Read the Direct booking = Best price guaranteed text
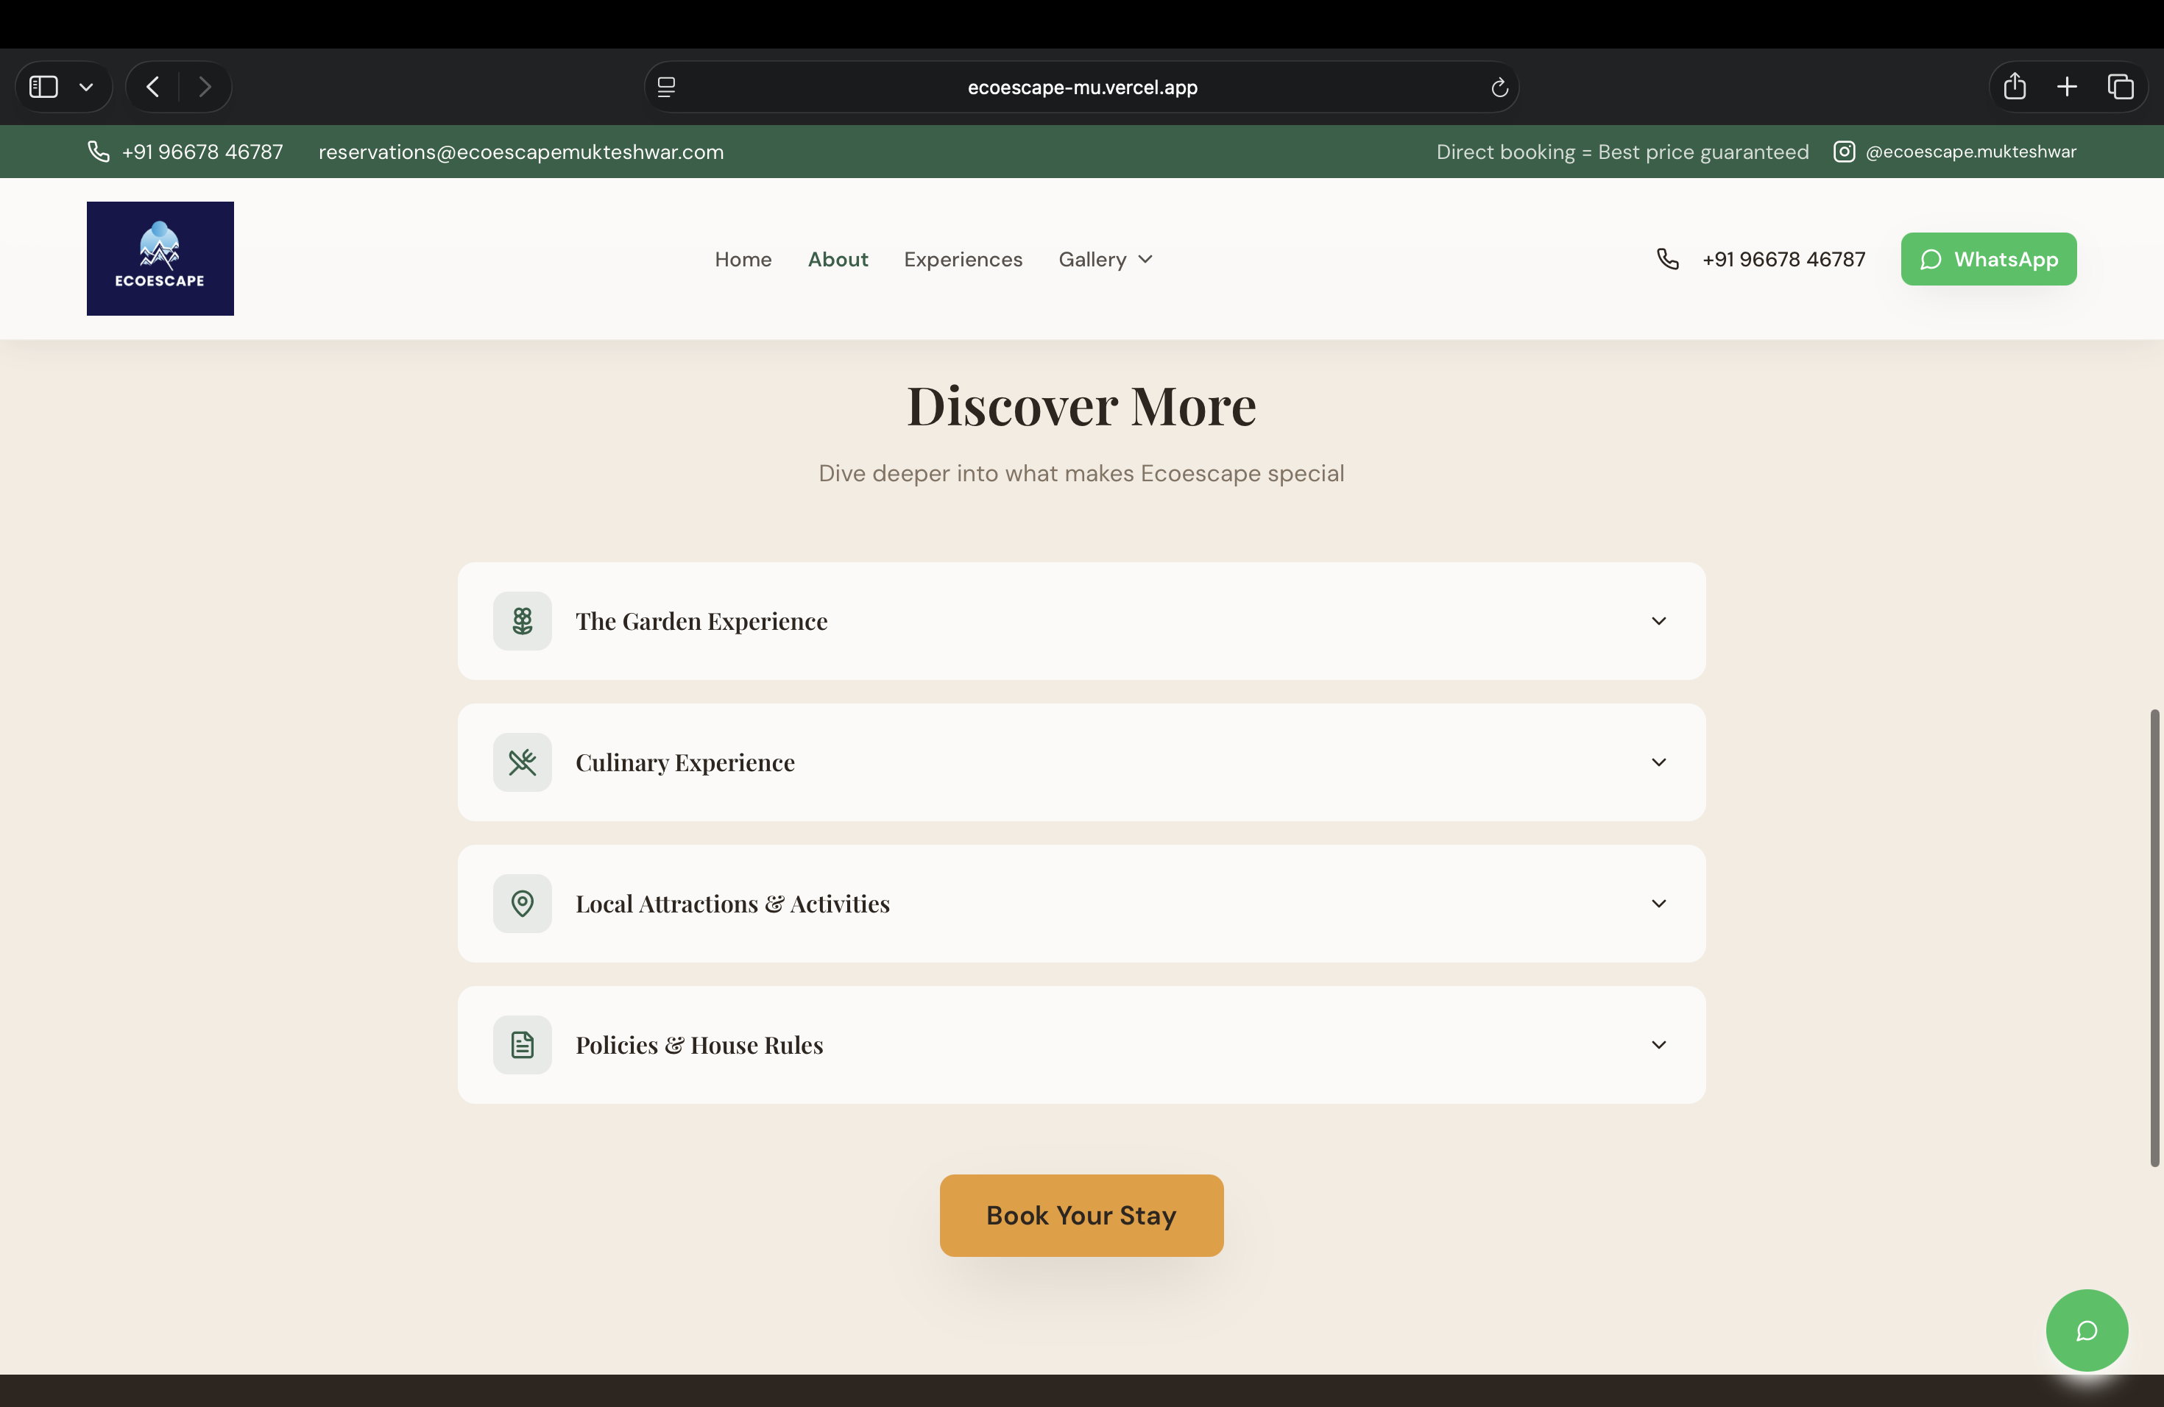The width and height of the screenshot is (2164, 1407). coord(1622,152)
